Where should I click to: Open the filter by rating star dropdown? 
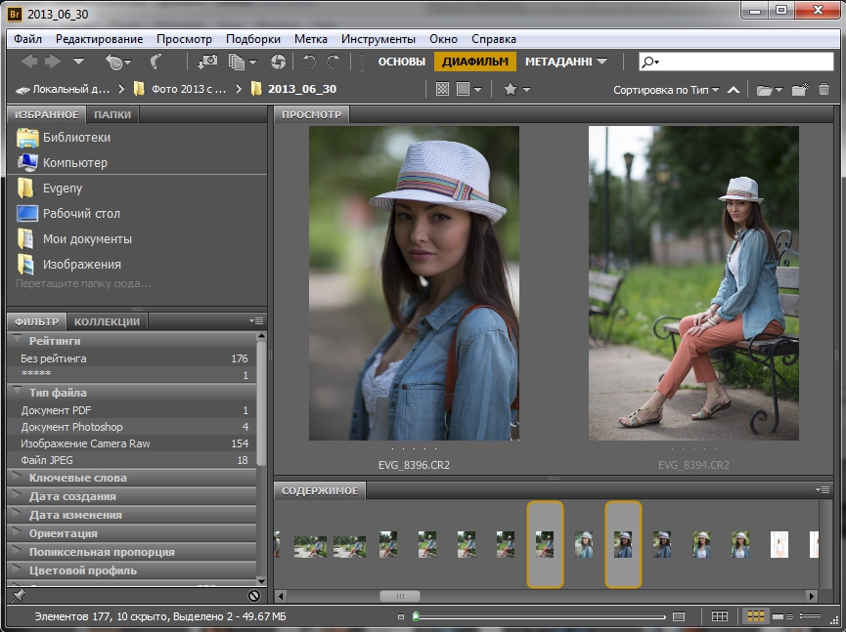516,90
